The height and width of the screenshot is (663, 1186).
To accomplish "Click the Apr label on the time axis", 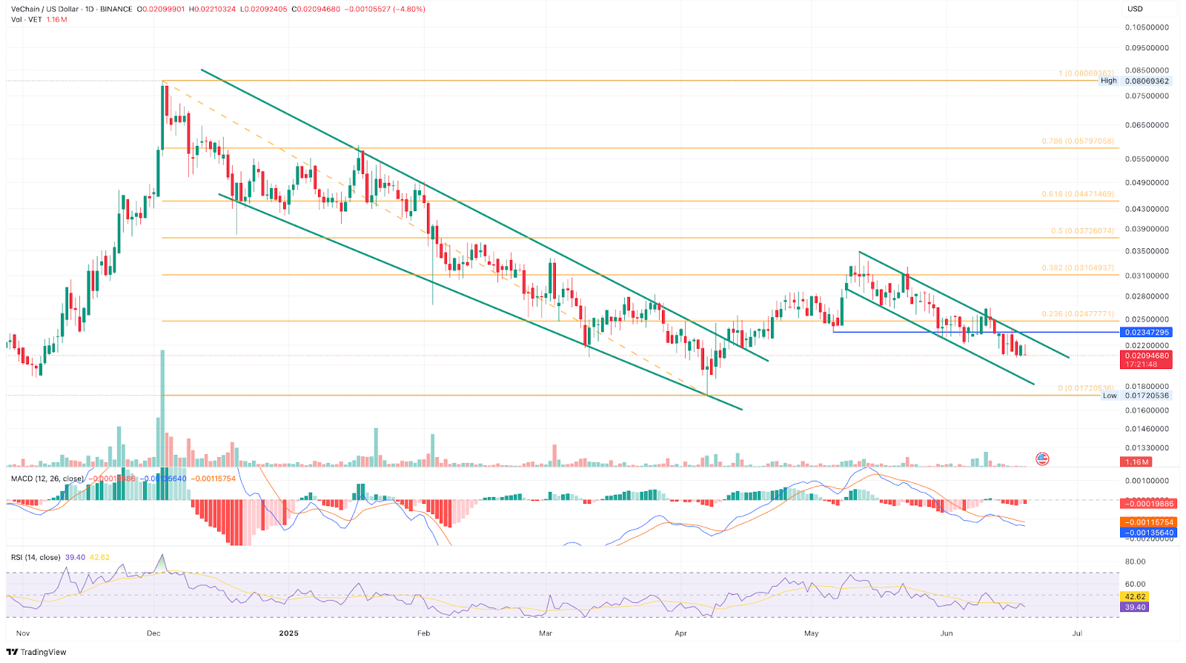I will point(681,633).
